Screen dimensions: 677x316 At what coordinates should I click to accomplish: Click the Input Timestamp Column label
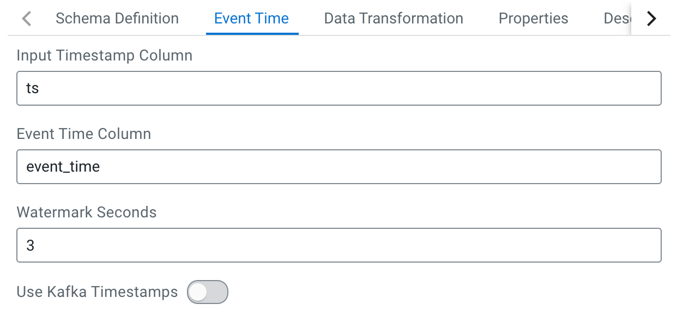coord(104,56)
